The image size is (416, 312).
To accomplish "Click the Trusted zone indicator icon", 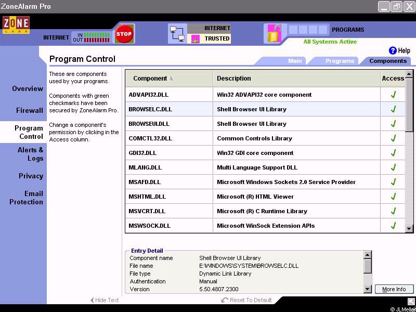I will pos(196,39).
